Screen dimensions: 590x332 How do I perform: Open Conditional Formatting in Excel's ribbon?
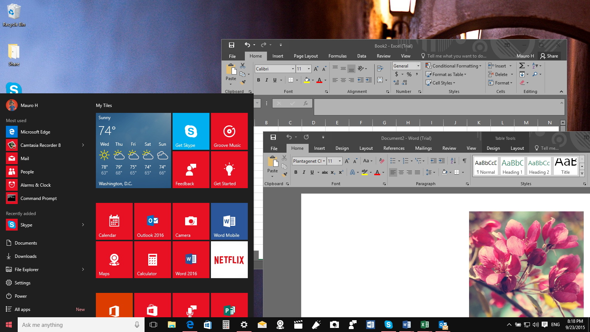(x=454, y=66)
